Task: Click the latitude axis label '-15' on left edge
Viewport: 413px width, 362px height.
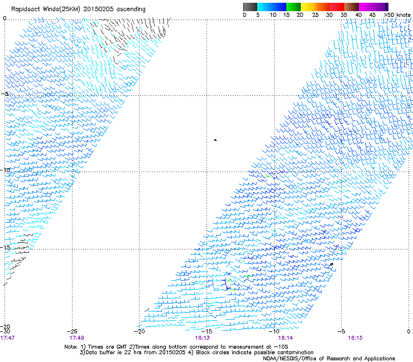Action: click(5, 247)
